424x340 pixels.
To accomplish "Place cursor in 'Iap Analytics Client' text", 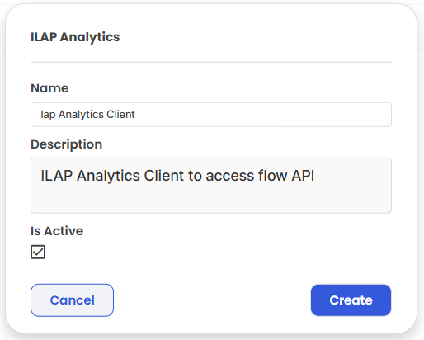I will [87, 115].
